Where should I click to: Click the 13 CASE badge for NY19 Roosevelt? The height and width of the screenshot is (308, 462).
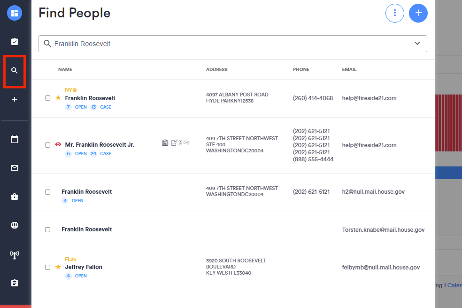tap(100, 107)
